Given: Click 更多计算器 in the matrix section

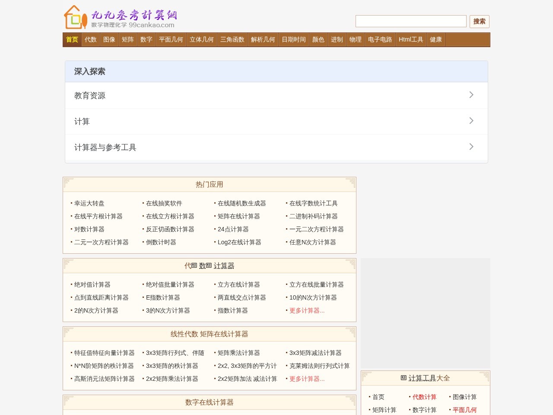Looking at the screenshot, I should [x=307, y=379].
